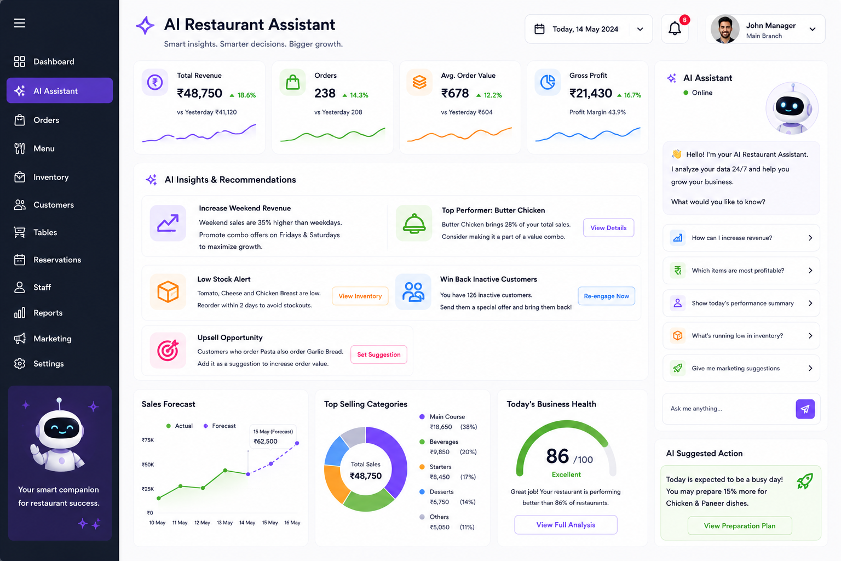841x561 pixels.
Task: Open the hamburger menu icon
Action: [x=20, y=23]
